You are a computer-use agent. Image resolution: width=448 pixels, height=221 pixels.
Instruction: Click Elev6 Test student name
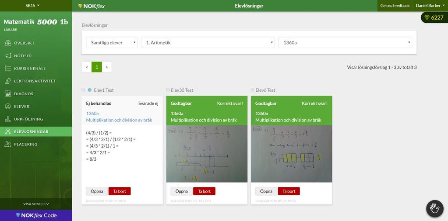[265, 90]
